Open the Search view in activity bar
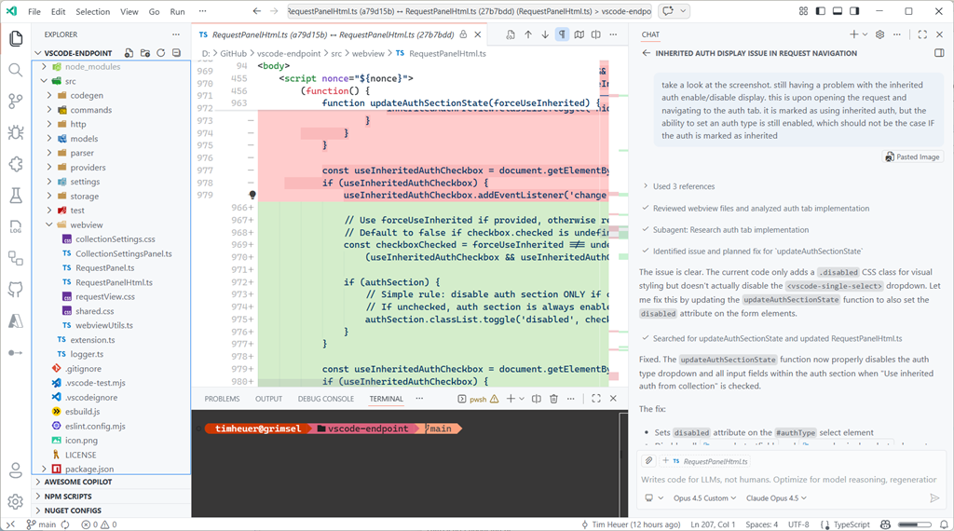 pyautogui.click(x=16, y=70)
